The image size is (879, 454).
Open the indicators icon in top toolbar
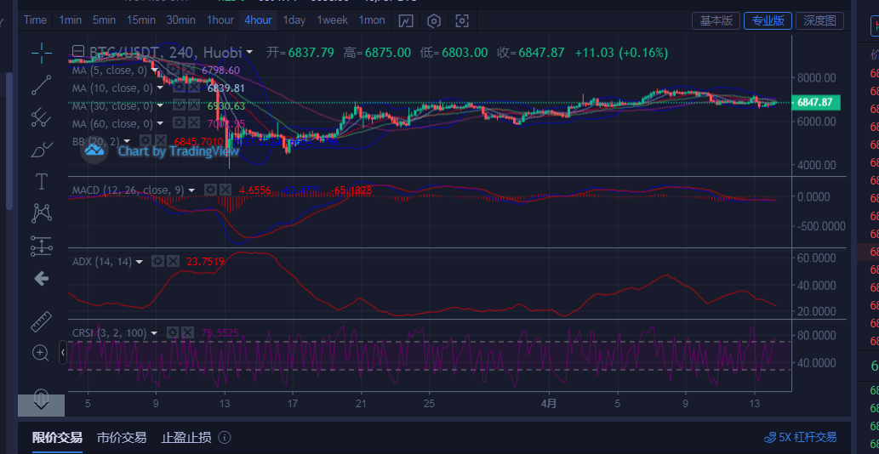tap(407, 20)
